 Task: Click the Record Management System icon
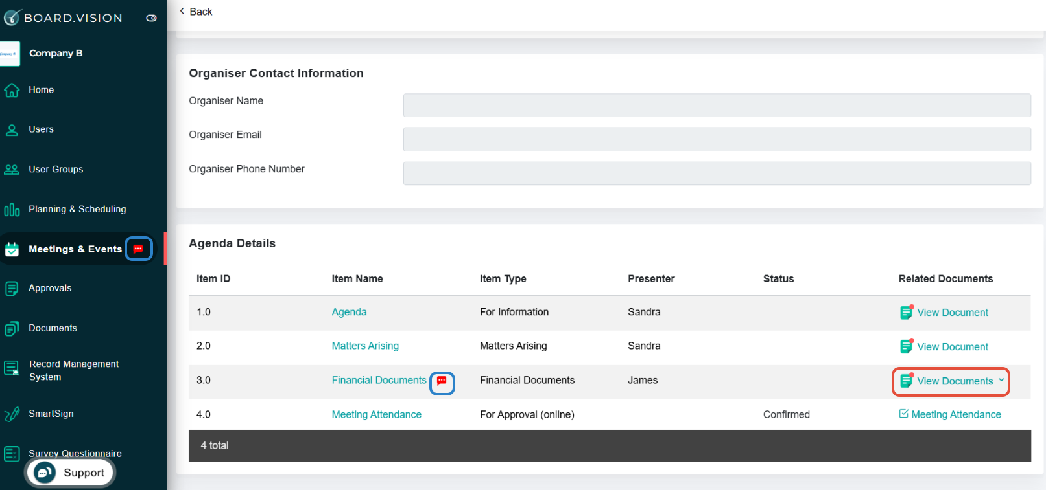point(12,368)
